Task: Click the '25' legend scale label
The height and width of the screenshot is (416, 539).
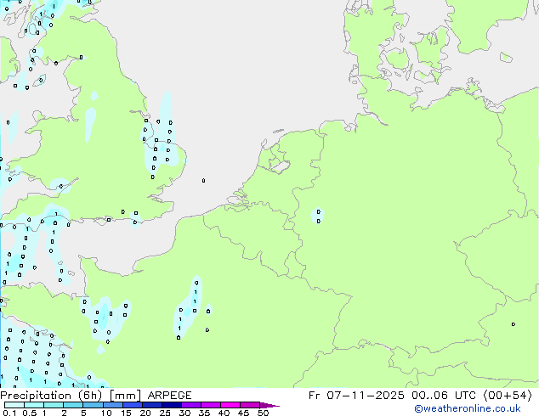Action: (x=165, y=413)
